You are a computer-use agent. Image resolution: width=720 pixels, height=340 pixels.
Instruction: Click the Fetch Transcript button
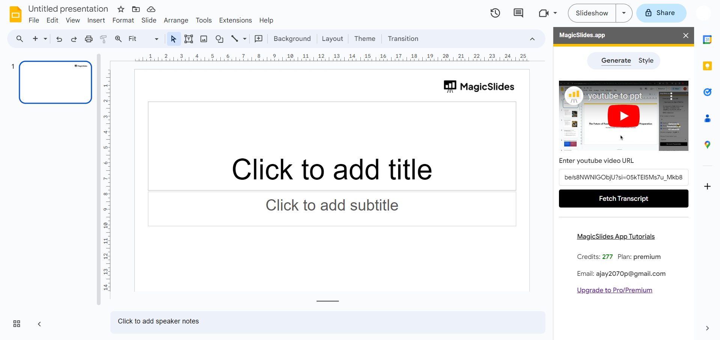pos(623,199)
